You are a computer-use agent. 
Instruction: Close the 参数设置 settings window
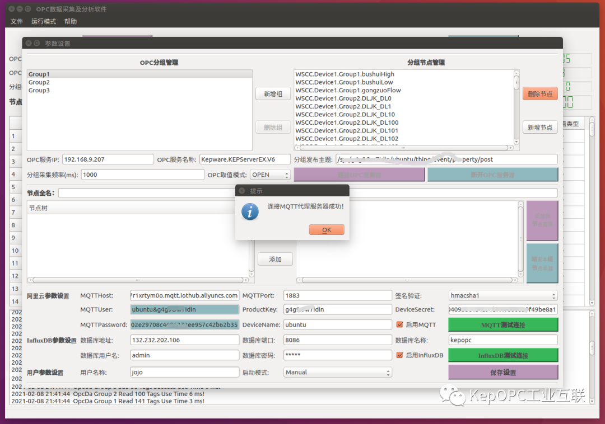tap(29, 43)
